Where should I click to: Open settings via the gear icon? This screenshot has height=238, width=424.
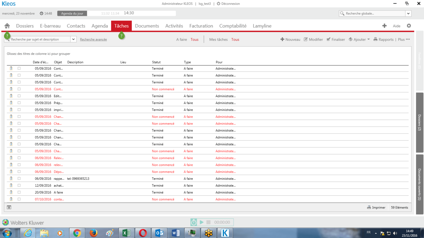point(409,26)
